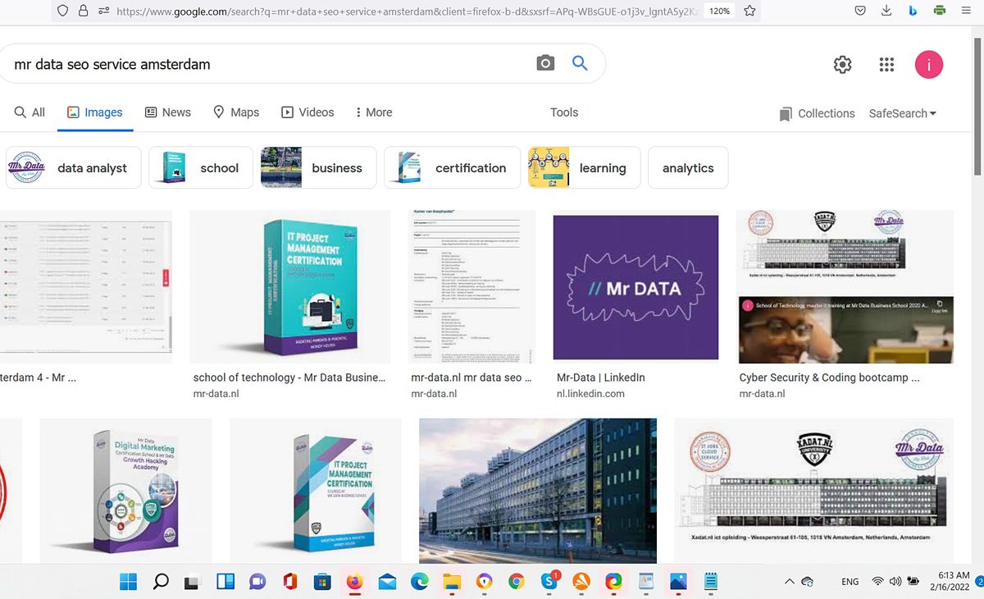Open the Firefox downloads arrow icon

(x=886, y=11)
